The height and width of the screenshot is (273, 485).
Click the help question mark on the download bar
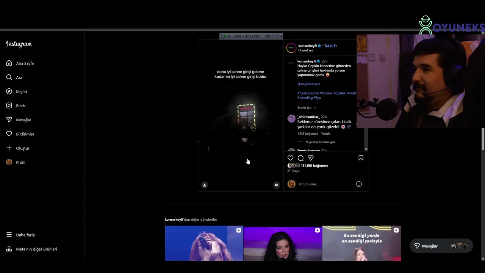coord(277,36)
